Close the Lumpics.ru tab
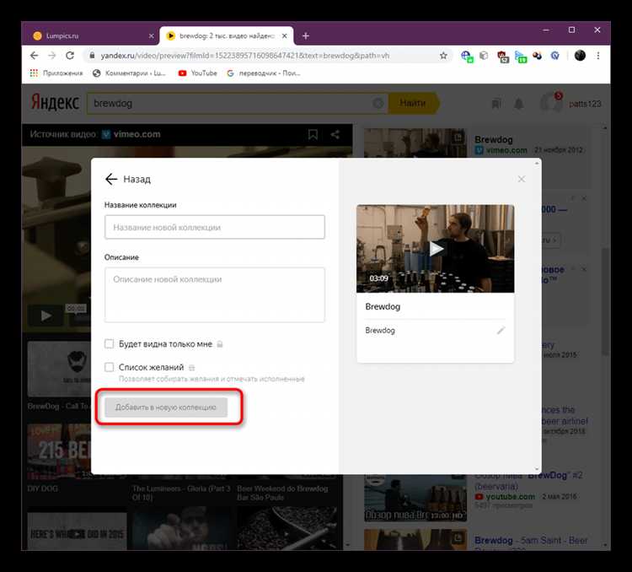The height and width of the screenshot is (572, 632). coord(151,36)
